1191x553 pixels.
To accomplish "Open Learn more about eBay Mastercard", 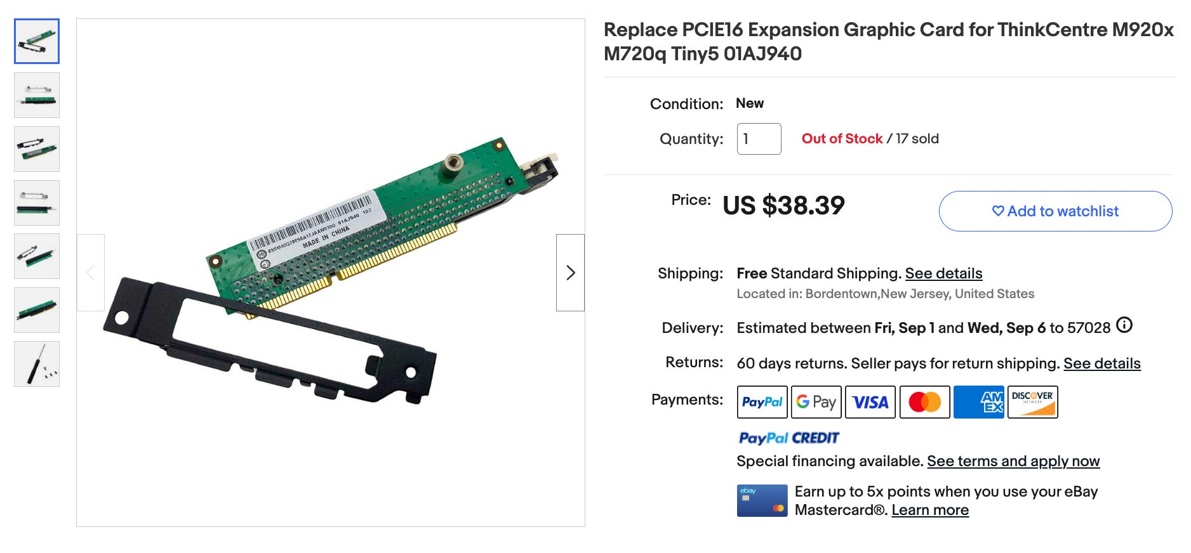I will pyautogui.click(x=929, y=510).
